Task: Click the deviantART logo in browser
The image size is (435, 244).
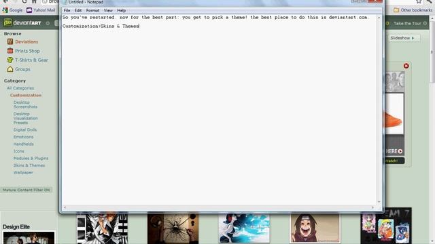Action: tap(22, 22)
